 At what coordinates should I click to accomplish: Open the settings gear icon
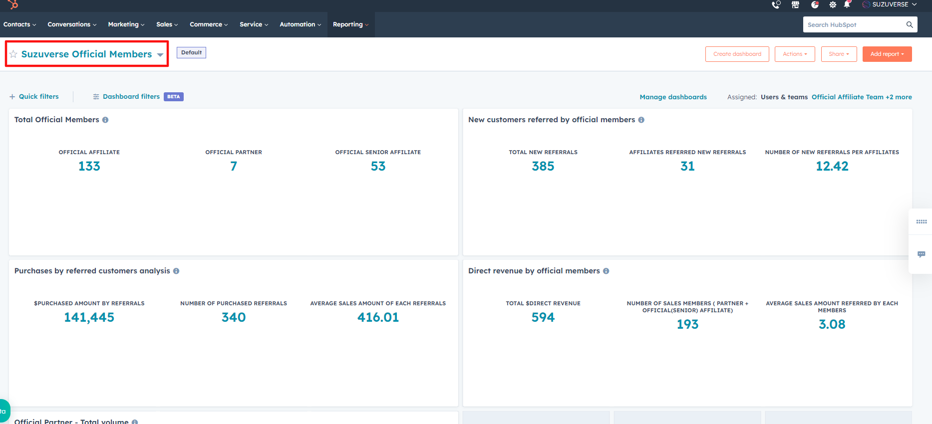pos(833,5)
